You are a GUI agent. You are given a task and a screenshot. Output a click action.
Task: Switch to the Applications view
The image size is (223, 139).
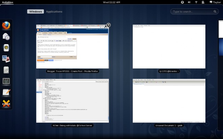point(54,11)
